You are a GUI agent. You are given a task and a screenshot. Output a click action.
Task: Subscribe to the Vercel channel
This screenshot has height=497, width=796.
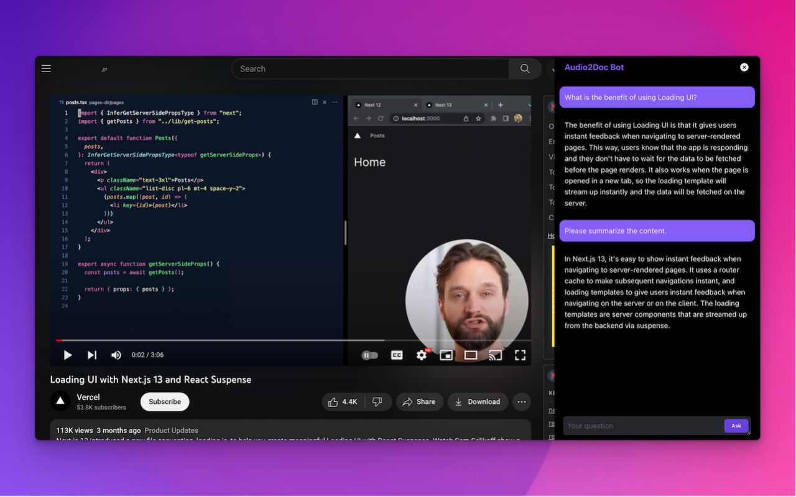(x=164, y=401)
